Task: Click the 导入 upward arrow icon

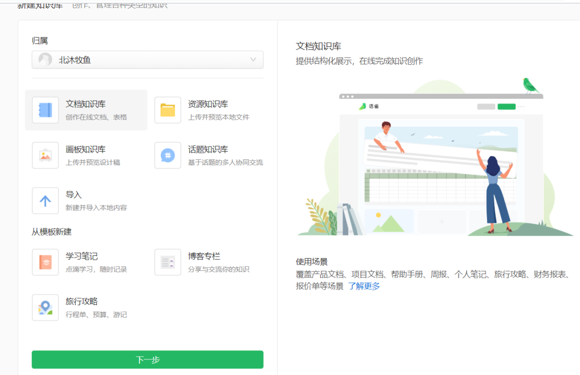Action: [45, 201]
